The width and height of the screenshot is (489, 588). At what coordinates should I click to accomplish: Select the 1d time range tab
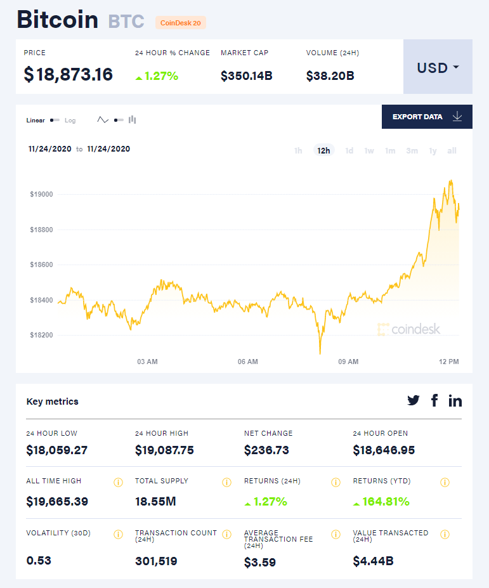point(349,151)
